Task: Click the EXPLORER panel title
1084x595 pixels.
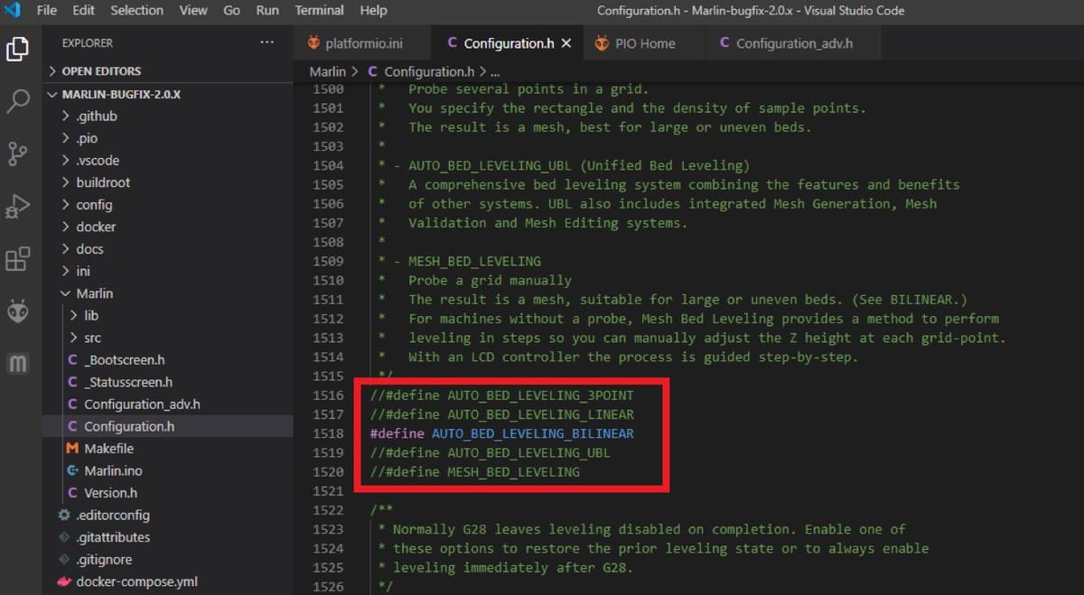Action: [x=87, y=42]
